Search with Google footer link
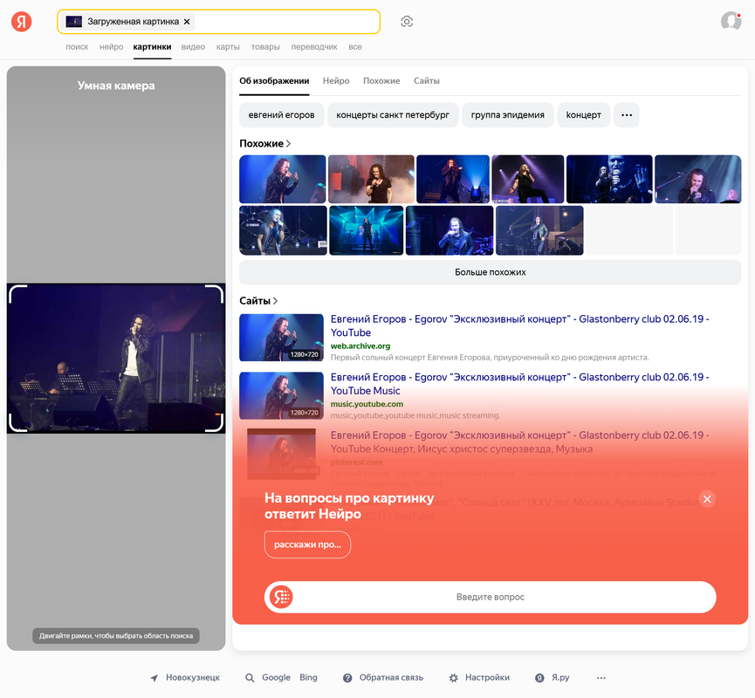755x698 pixels. (276, 678)
